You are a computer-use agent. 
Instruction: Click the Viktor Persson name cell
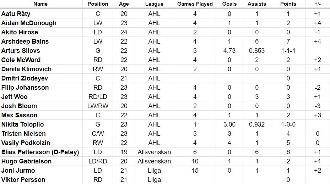(23, 180)
